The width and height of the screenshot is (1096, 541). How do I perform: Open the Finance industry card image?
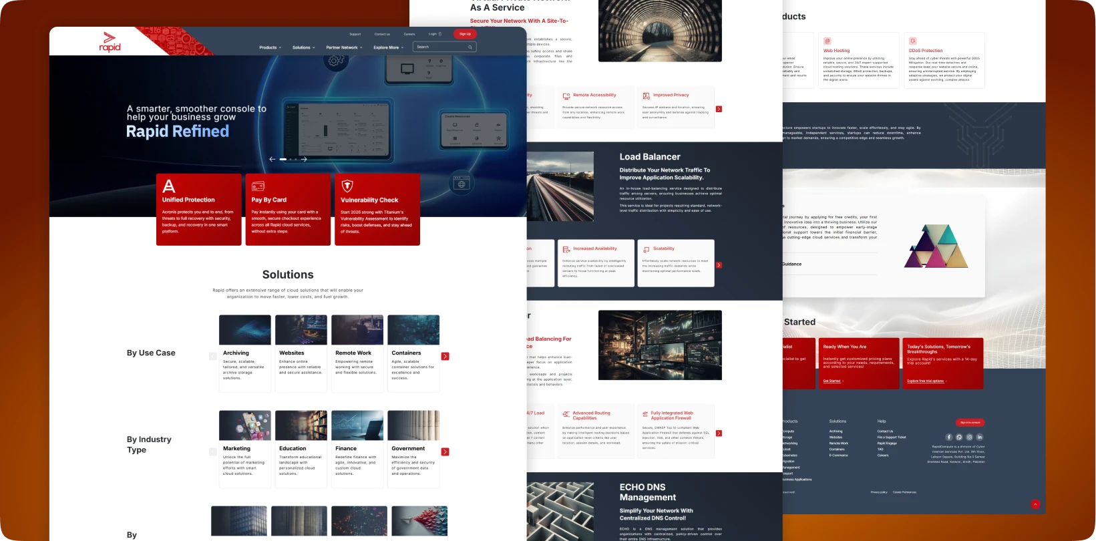coord(357,425)
